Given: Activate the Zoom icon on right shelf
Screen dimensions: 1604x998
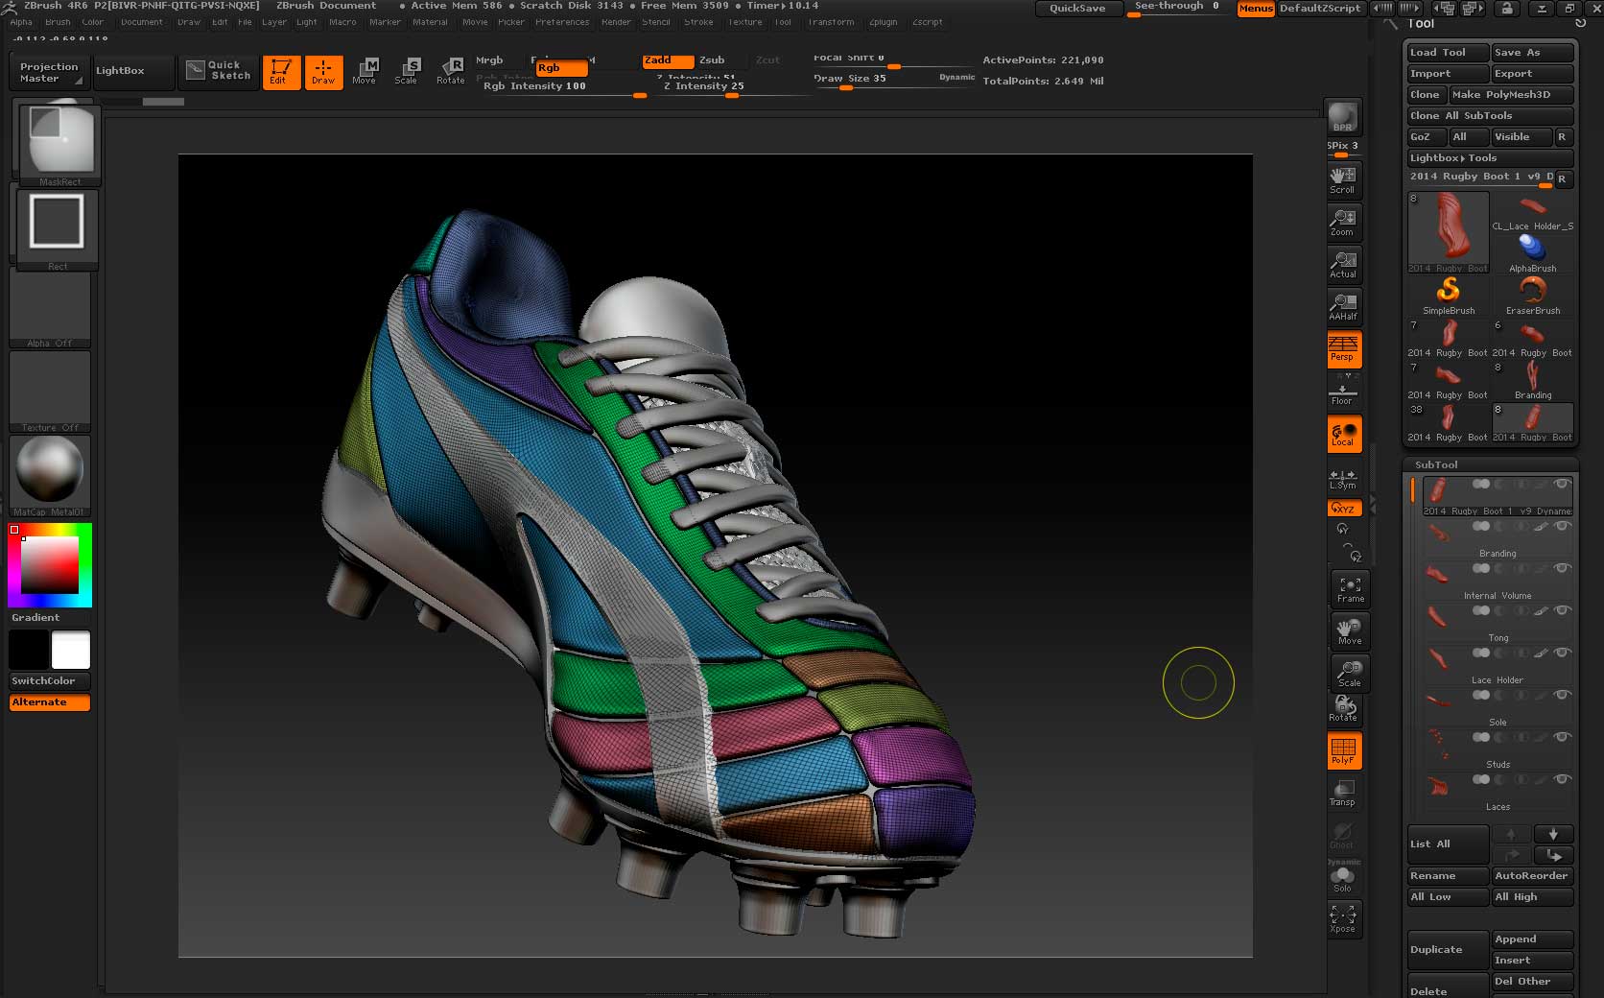Looking at the screenshot, I should tap(1343, 222).
